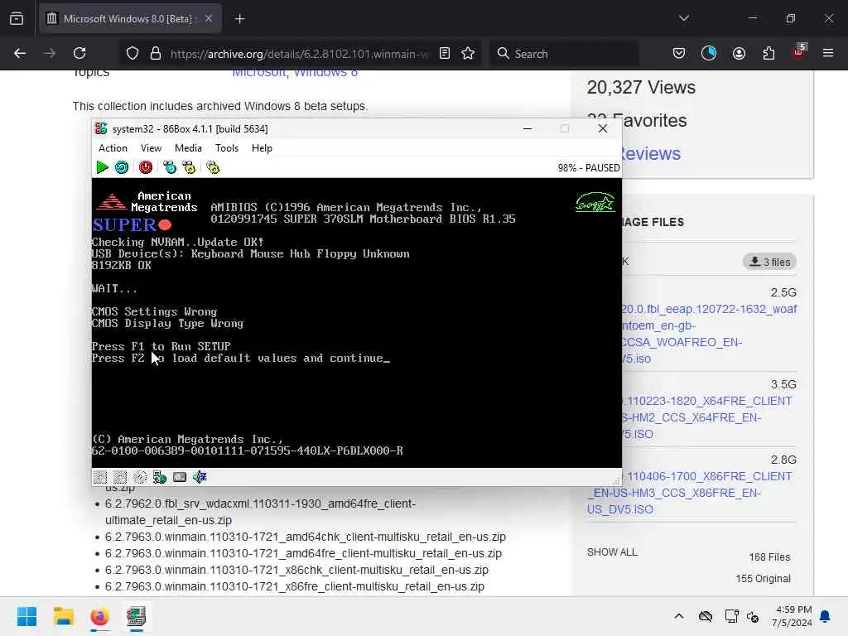
Task: Open the Help menu in 86Box
Action: tap(262, 148)
